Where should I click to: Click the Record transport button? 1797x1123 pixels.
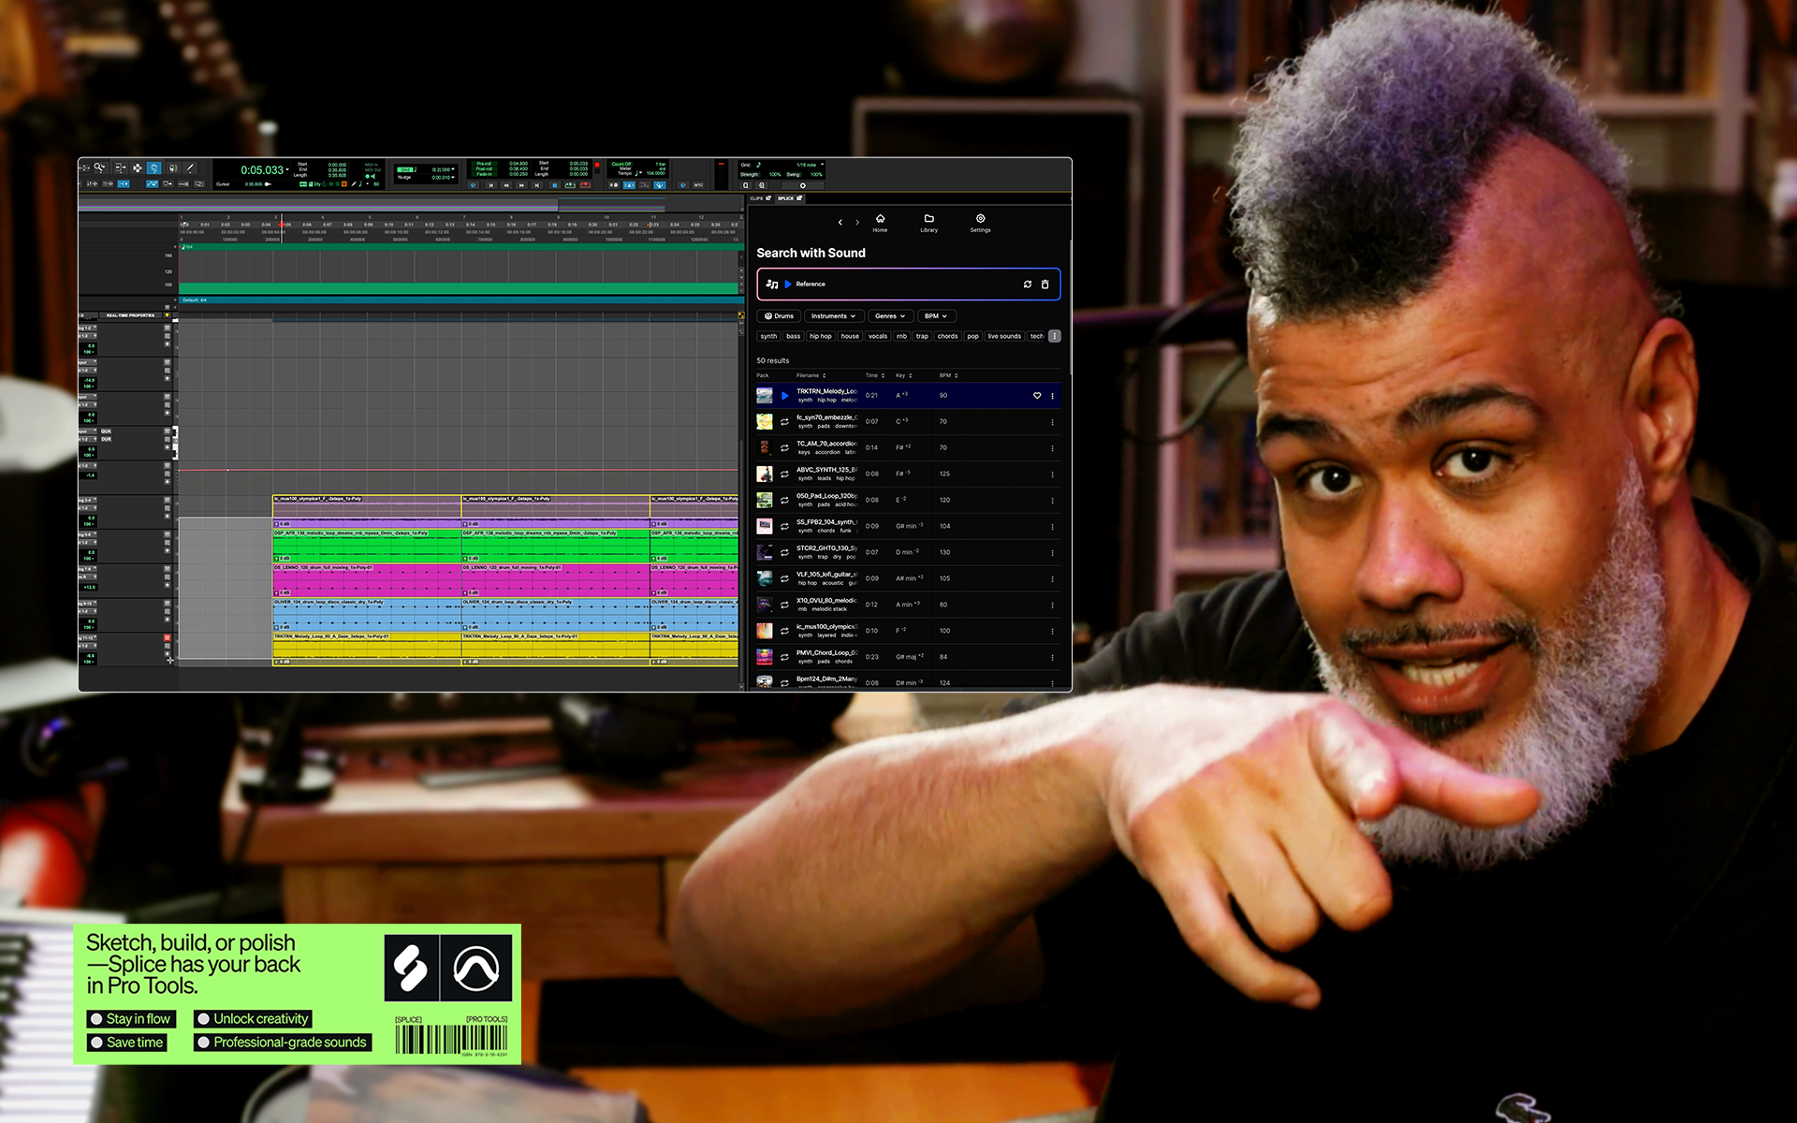pyautogui.click(x=585, y=185)
